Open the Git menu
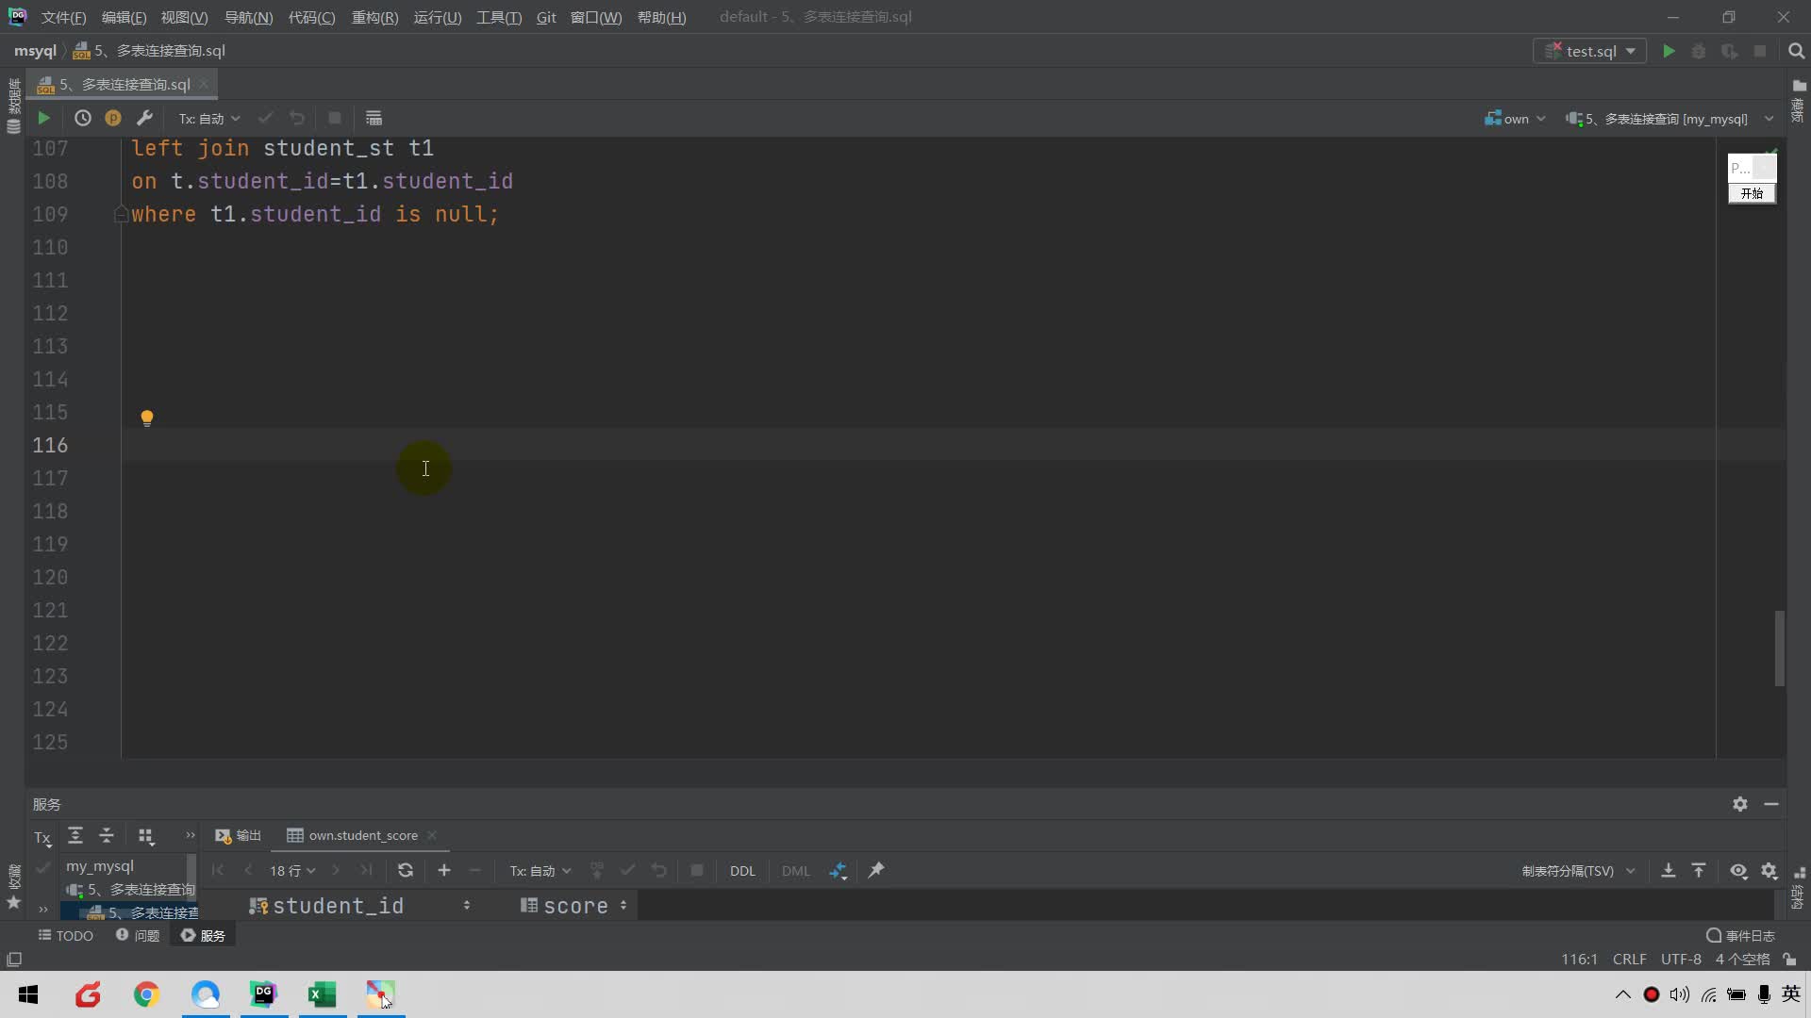 tap(546, 17)
